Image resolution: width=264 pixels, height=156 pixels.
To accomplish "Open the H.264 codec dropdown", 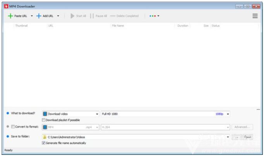I will pyautogui.click(x=228, y=127).
